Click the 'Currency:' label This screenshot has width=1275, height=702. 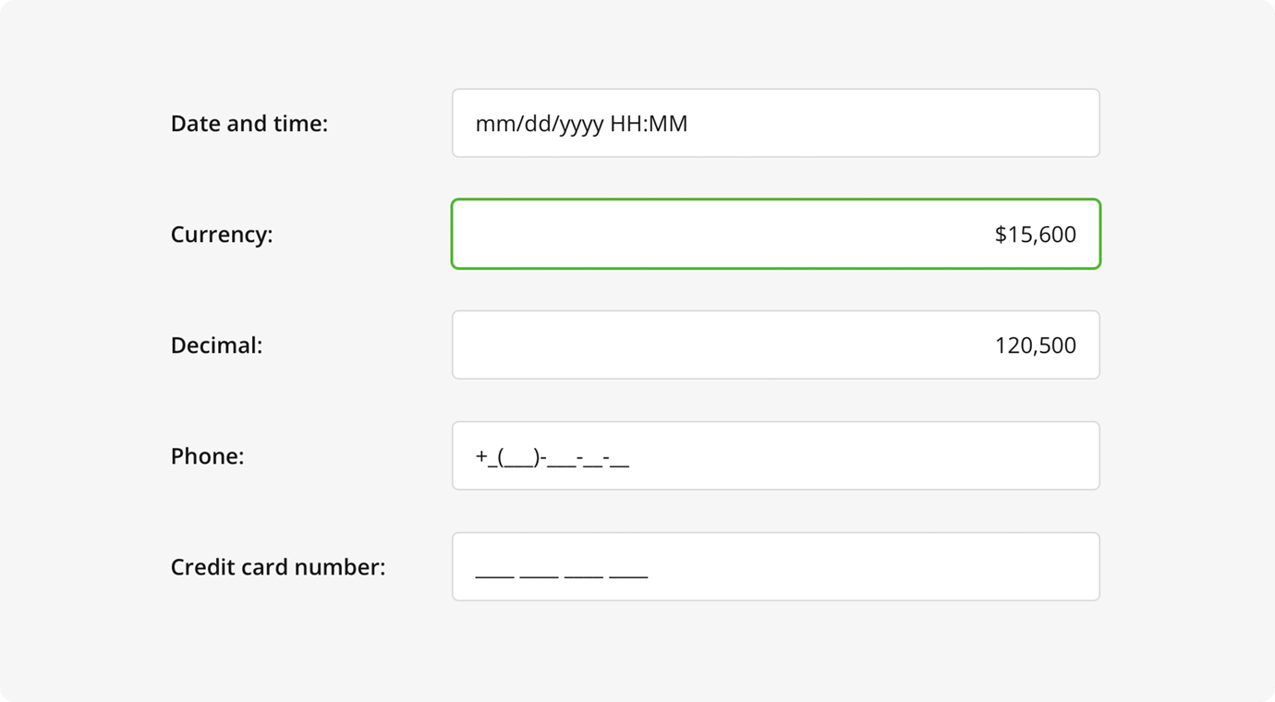[x=221, y=234]
